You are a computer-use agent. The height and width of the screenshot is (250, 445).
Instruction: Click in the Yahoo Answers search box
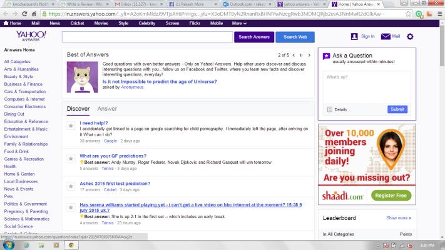[x=147, y=37]
